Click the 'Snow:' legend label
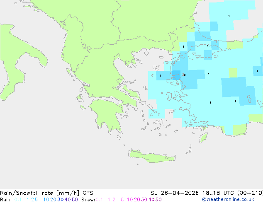The height and width of the screenshot is (203, 263). coord(88,200)
